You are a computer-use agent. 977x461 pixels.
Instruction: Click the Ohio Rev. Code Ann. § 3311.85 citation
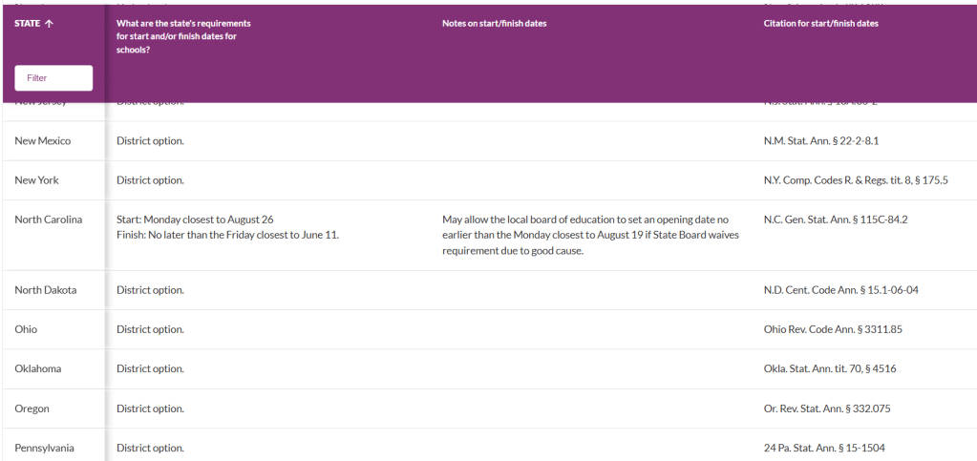833,329
